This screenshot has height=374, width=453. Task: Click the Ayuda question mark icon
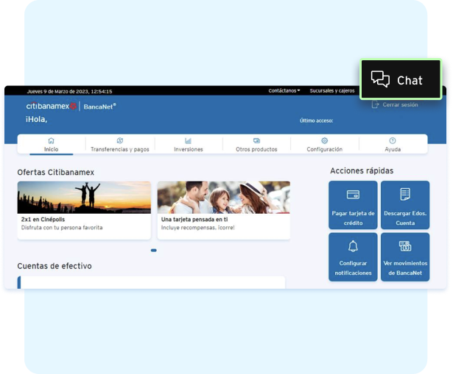click(x=393, y=140)
